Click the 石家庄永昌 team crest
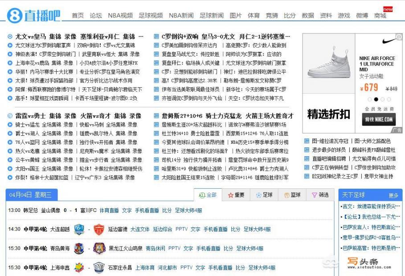 [x=98, y=268]
